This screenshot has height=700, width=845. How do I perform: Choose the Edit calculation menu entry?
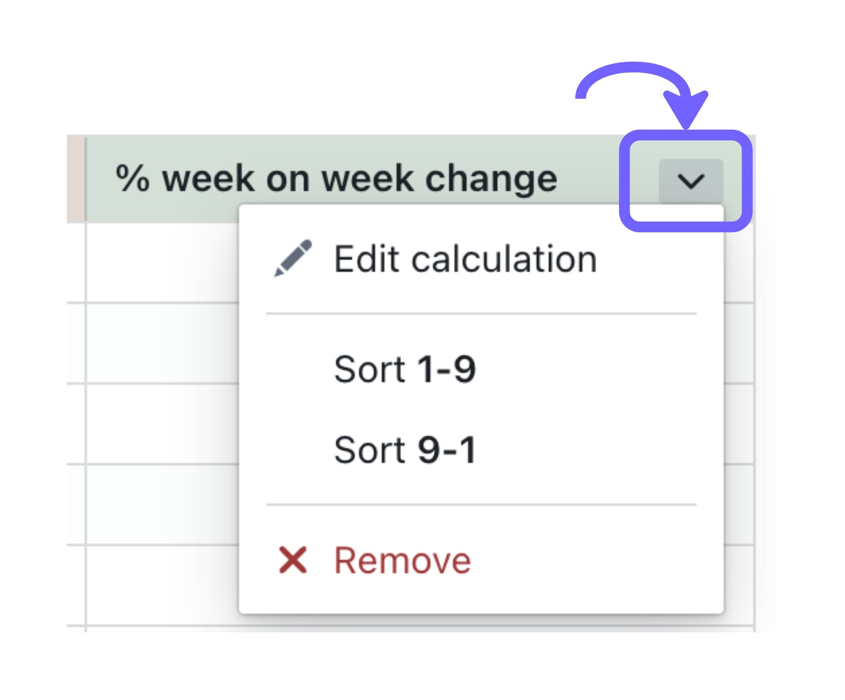pyautogui.click(x=481, y=259)
